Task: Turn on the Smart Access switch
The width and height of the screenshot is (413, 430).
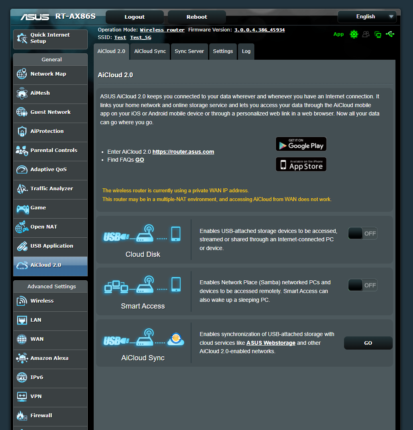Action: coord(362,285)
